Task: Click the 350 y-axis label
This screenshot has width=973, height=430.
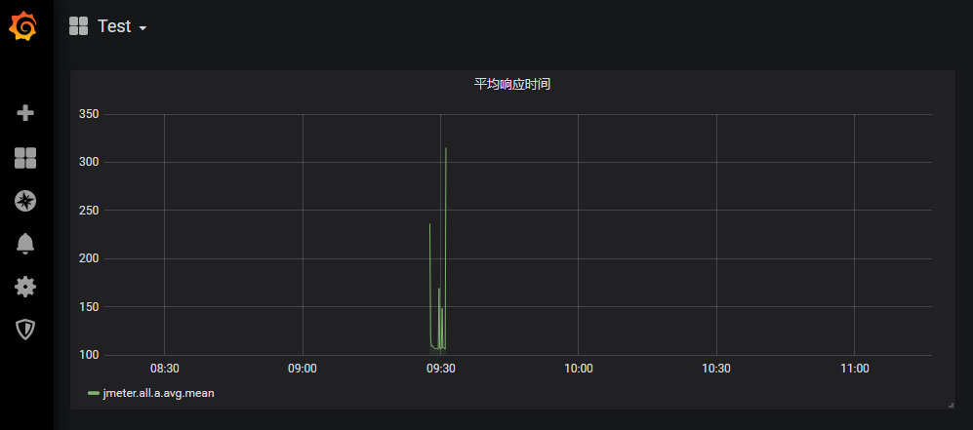Action: [90, 114]
